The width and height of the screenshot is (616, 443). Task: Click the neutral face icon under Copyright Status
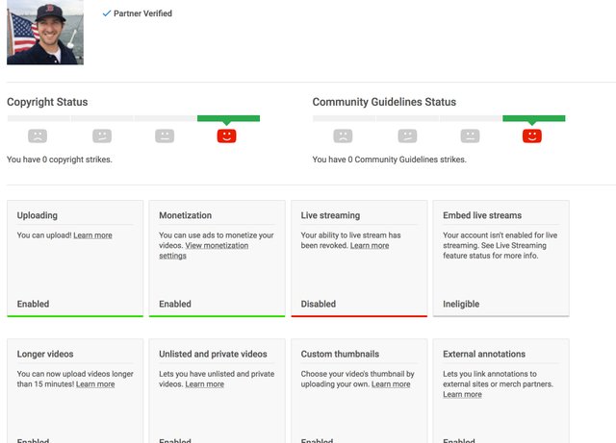165,135
